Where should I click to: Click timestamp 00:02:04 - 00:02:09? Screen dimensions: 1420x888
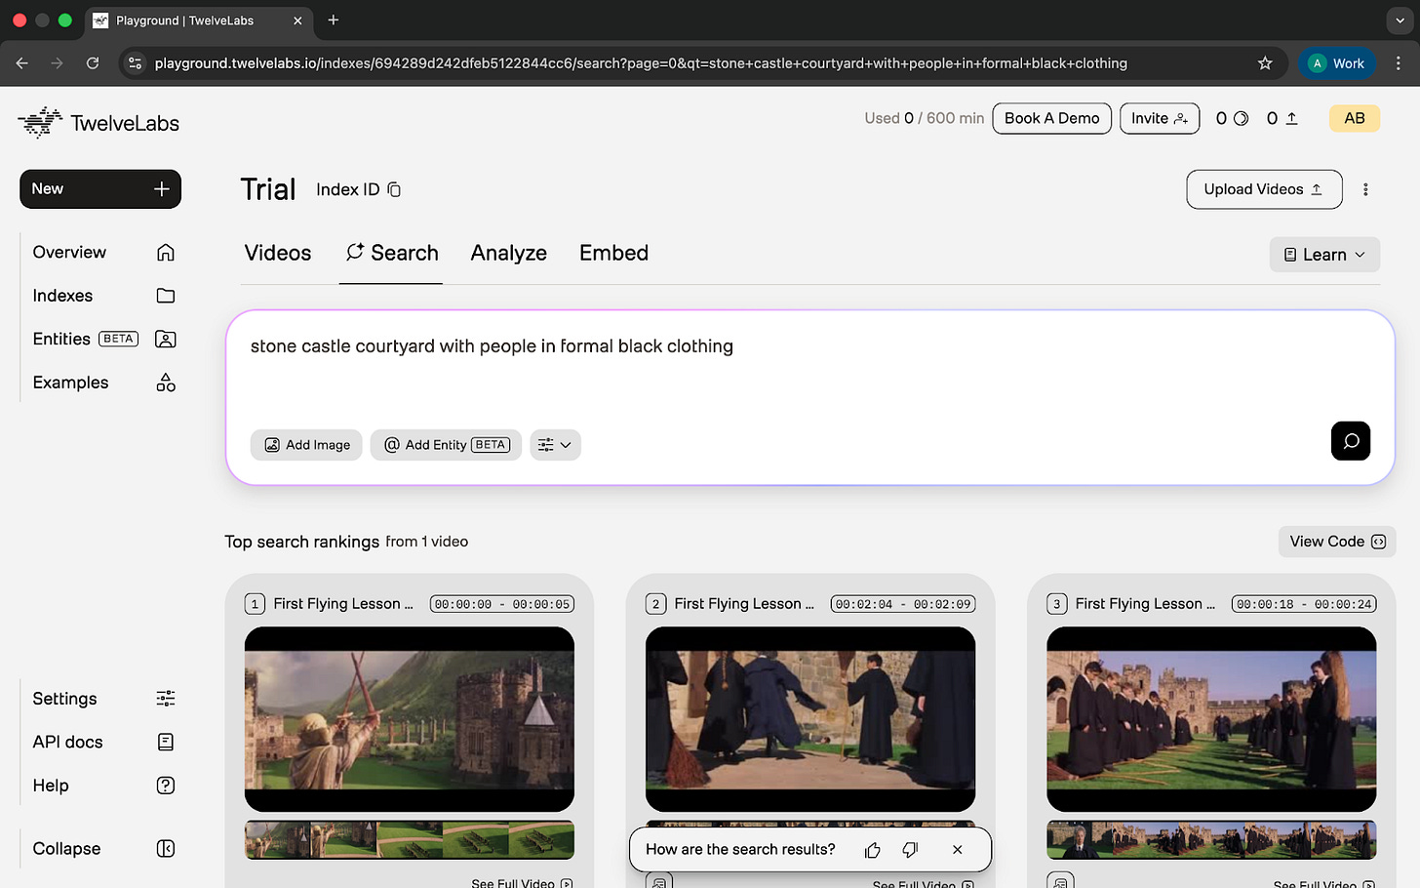coord(903,604)
